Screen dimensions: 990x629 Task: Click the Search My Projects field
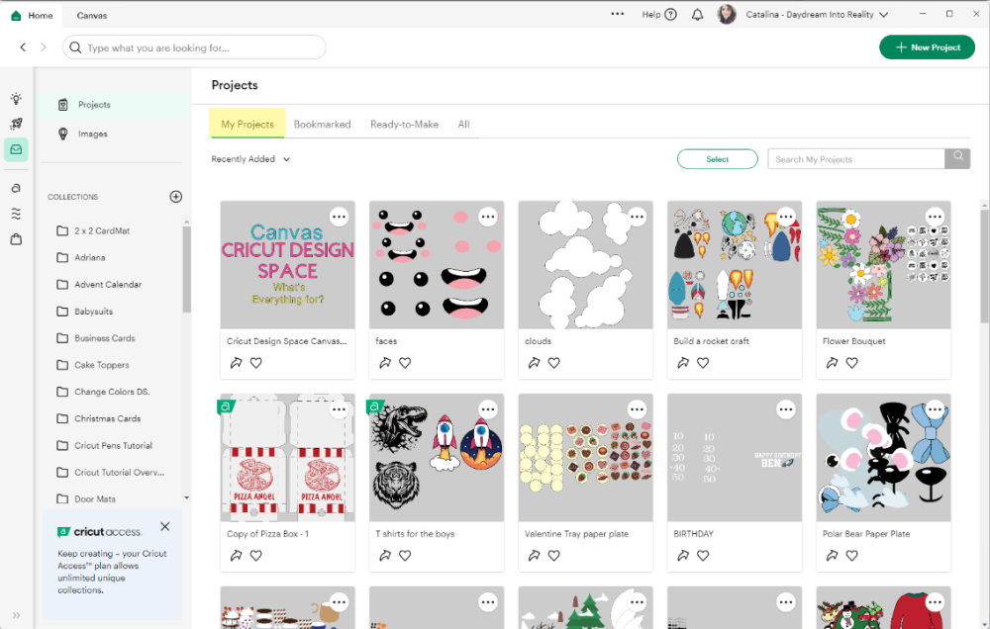(x=856, y=159)
